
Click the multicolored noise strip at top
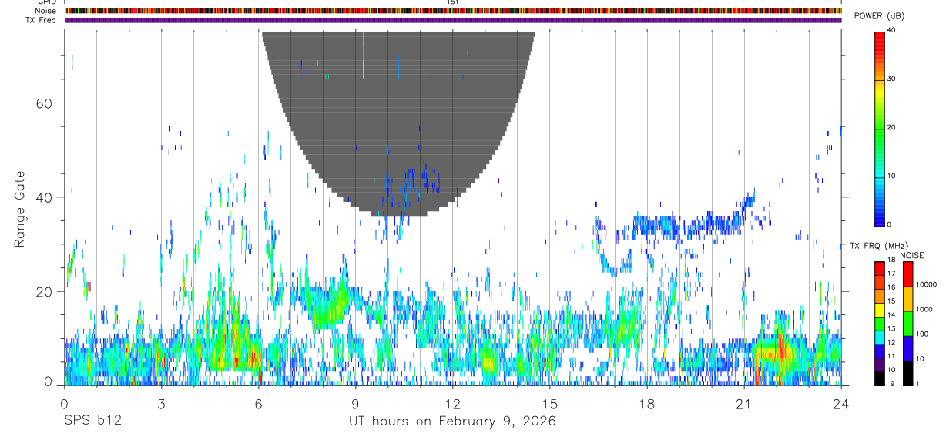[x=453, y=11]
